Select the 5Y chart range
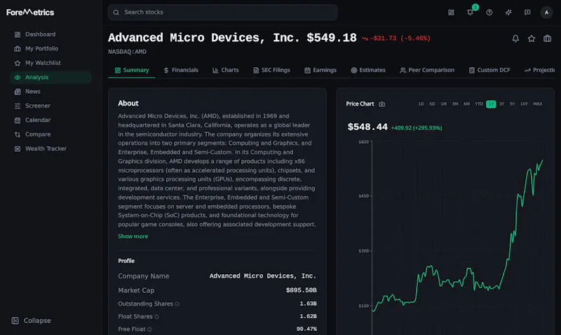 click(x=513, y=104)
